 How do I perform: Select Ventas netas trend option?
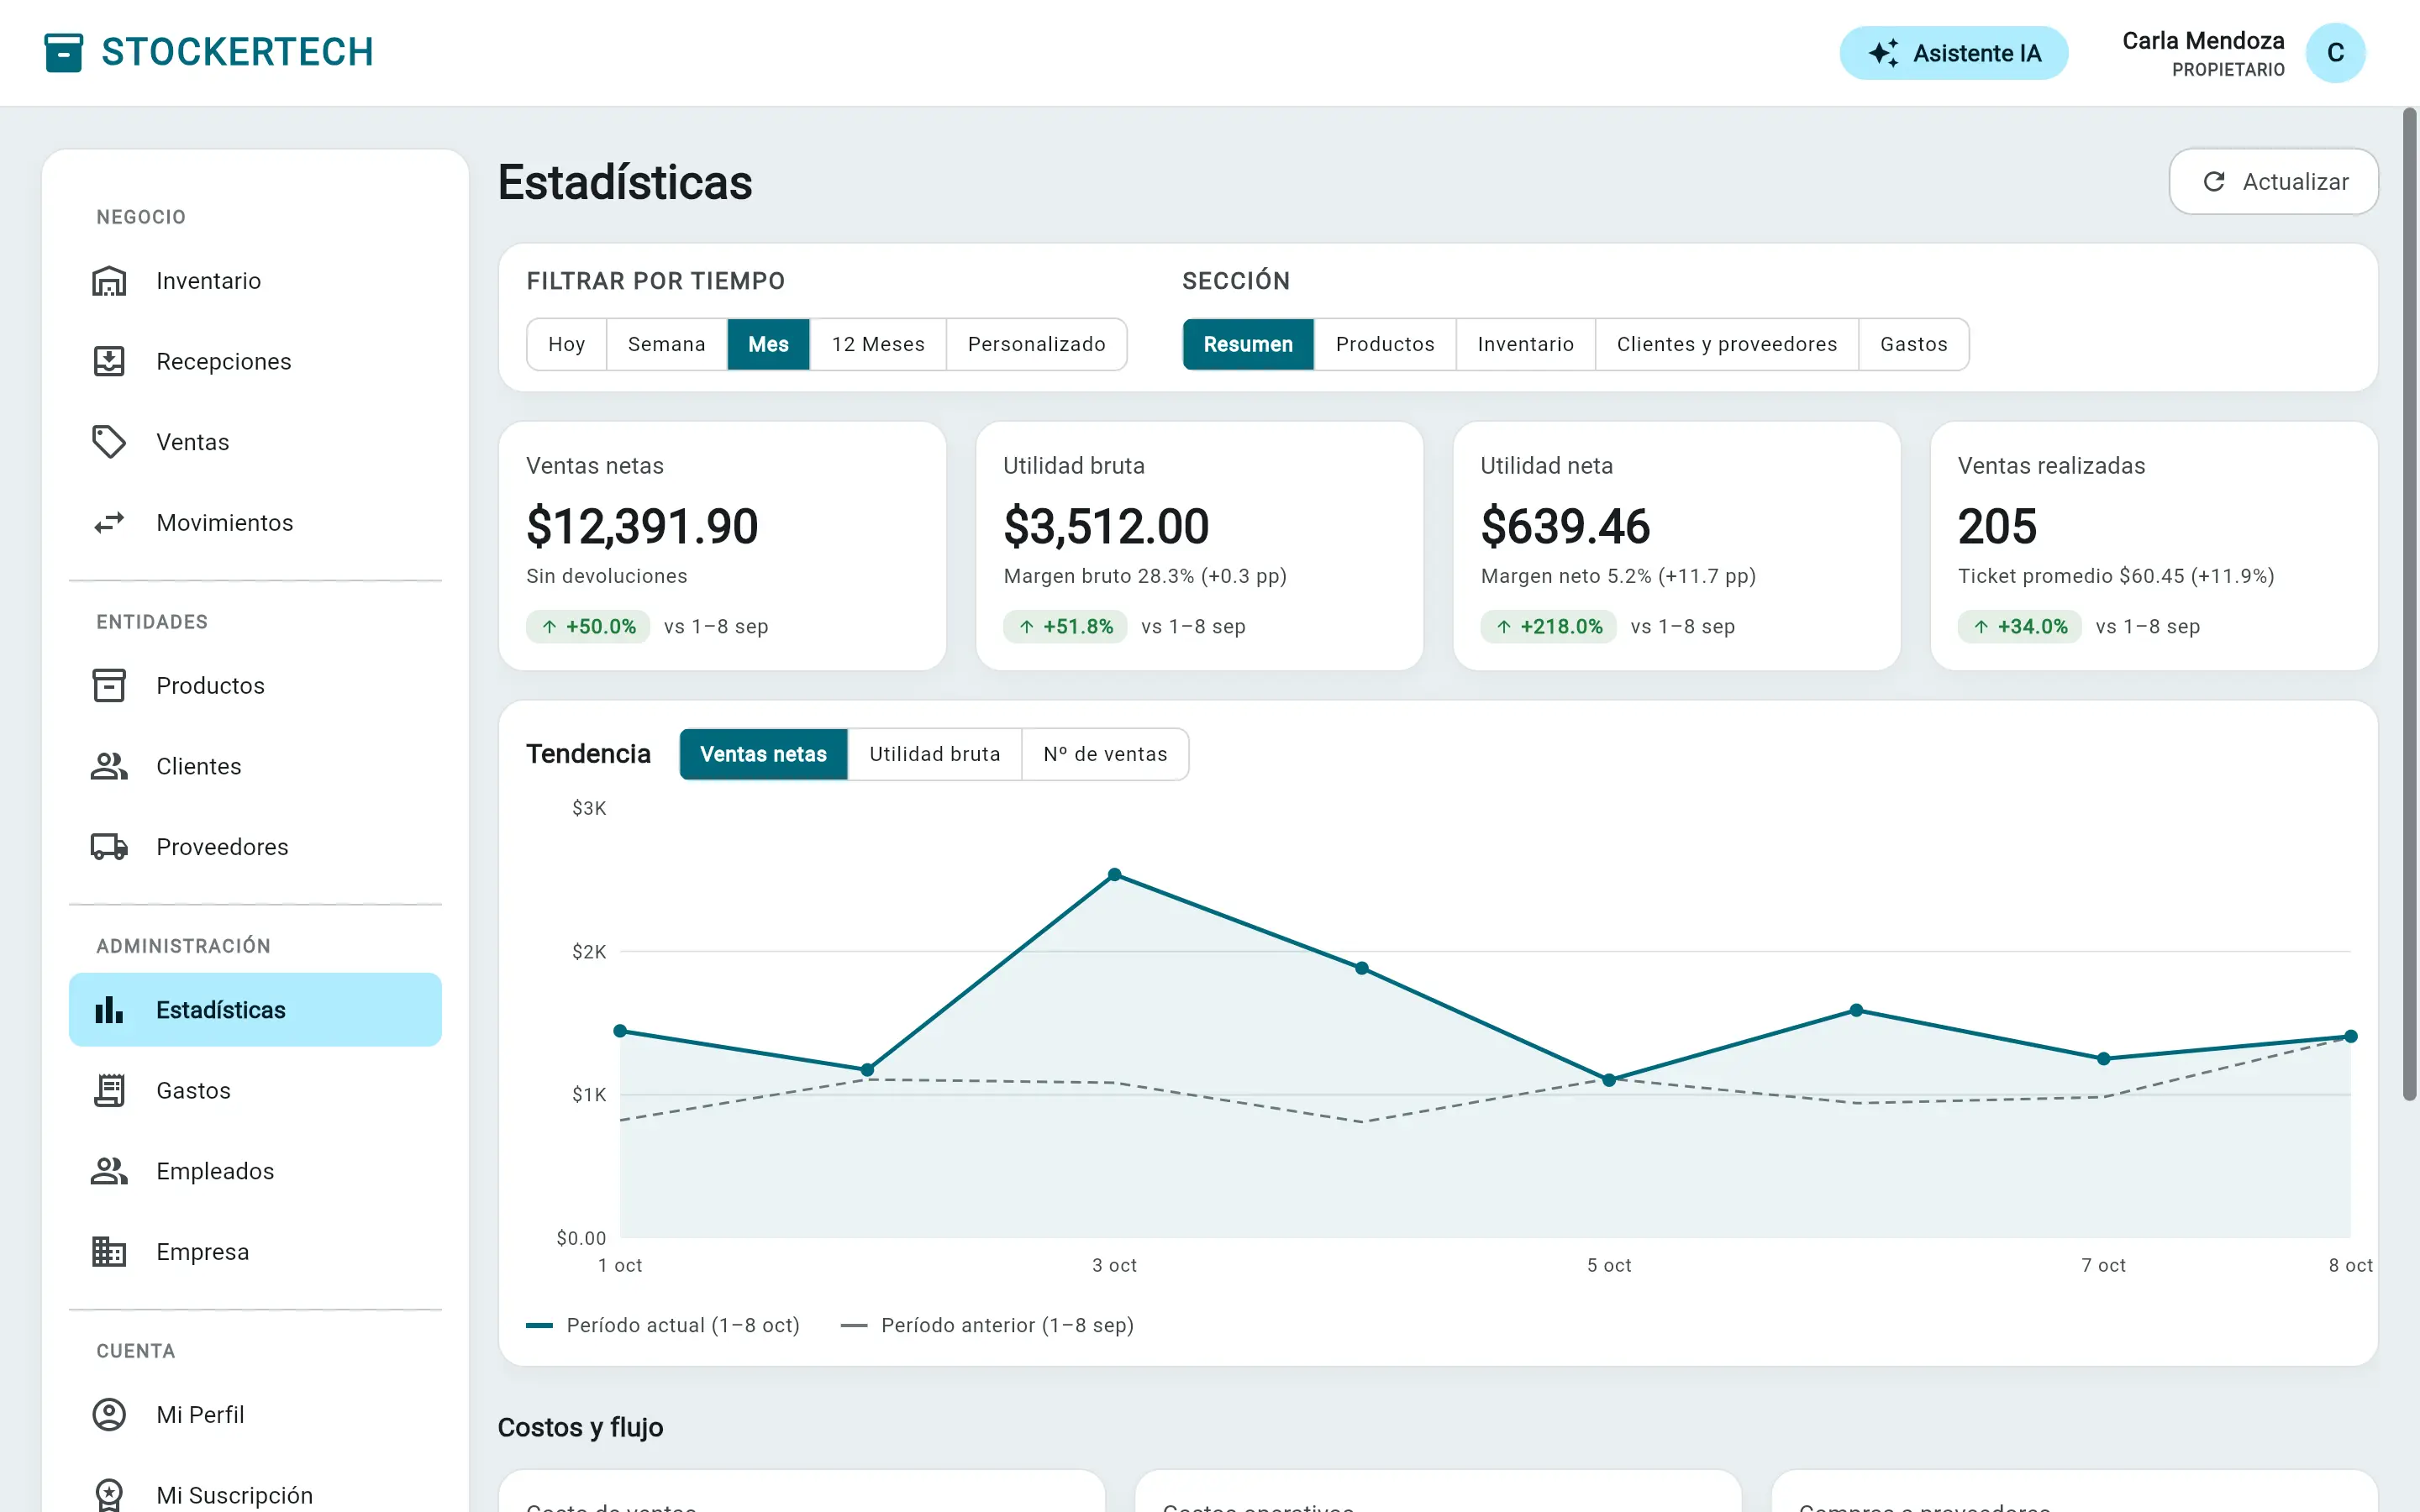coord(763,754)
